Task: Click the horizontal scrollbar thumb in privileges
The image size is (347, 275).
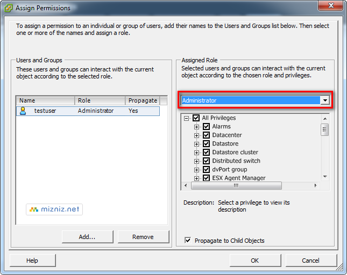Action: point(236,185)
